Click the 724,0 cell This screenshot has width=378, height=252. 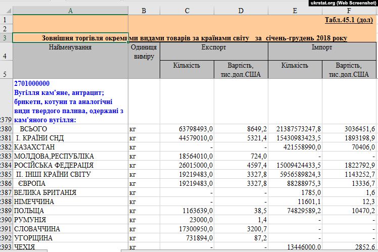[x=241, y=156]
